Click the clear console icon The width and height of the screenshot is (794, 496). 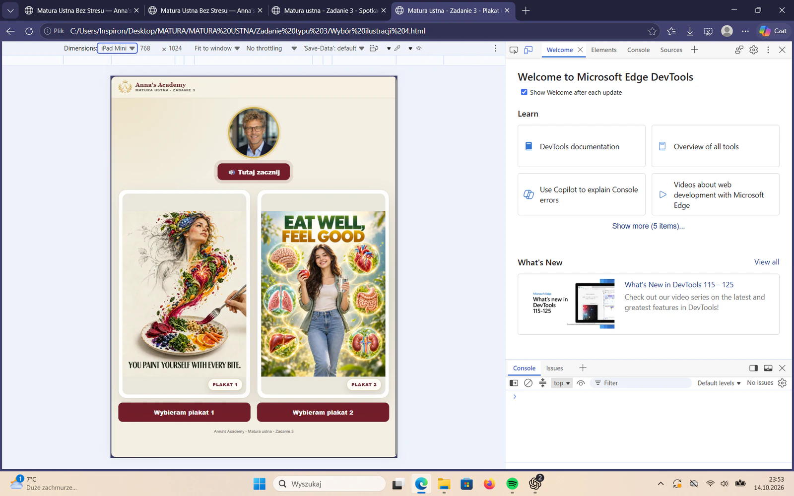[528, 383]
